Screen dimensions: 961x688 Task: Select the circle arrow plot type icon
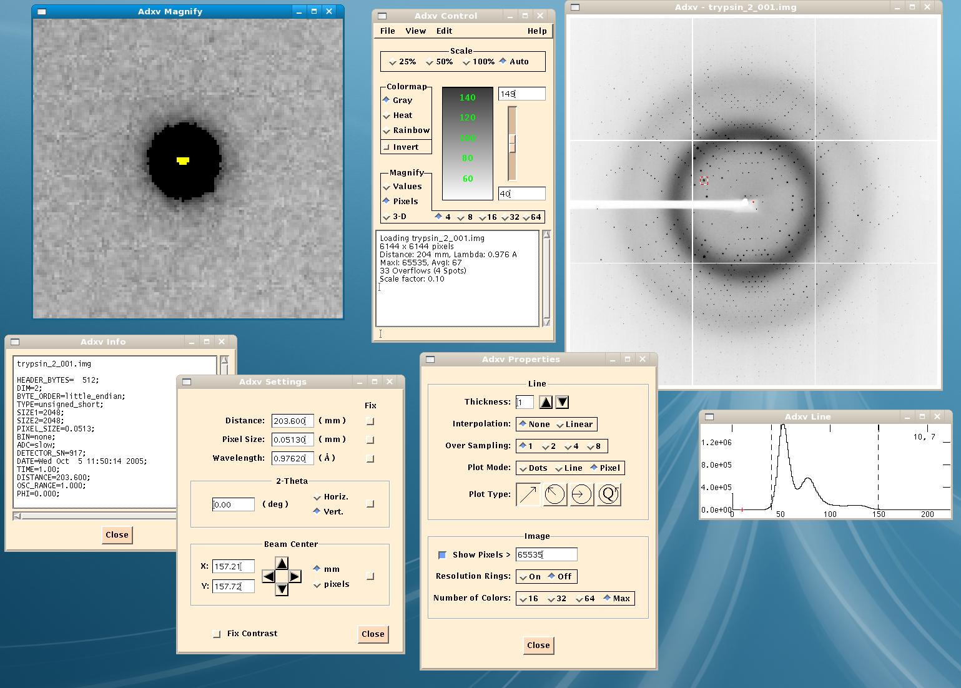coord(581,494)
